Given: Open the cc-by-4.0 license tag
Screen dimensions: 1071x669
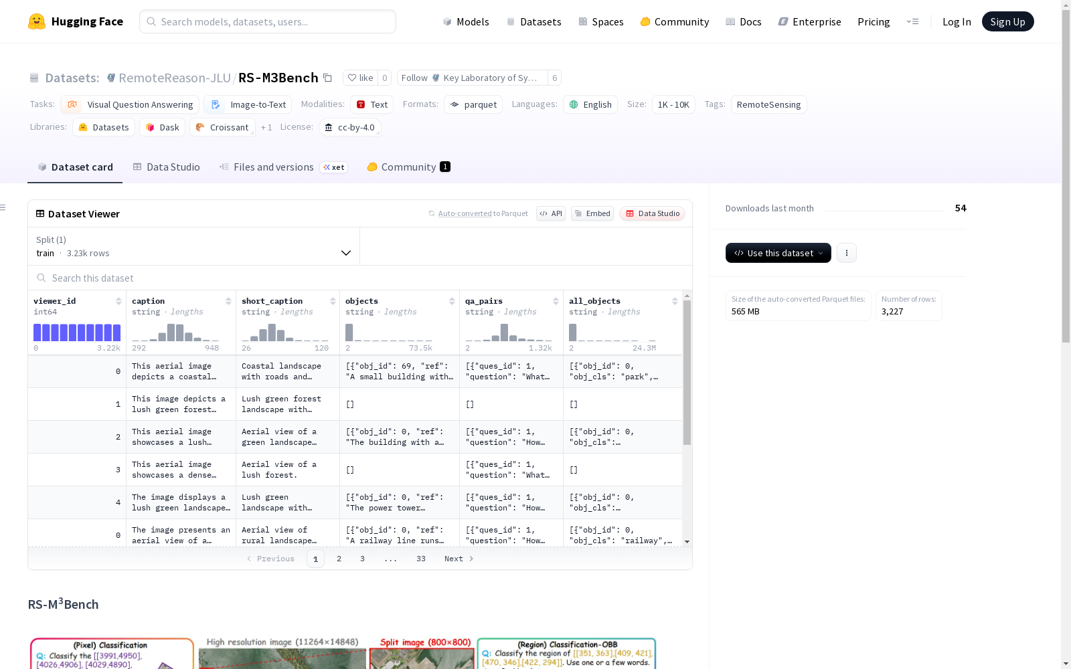Looking at the screenshot, I should pos(349,127).
